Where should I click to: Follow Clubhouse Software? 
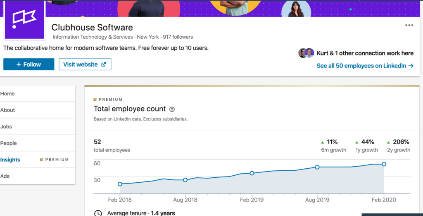[x=29, y=64]
